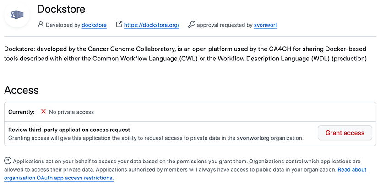Click the key icon beside approval requested
The image size is (380, 184).
coord(191,24)
